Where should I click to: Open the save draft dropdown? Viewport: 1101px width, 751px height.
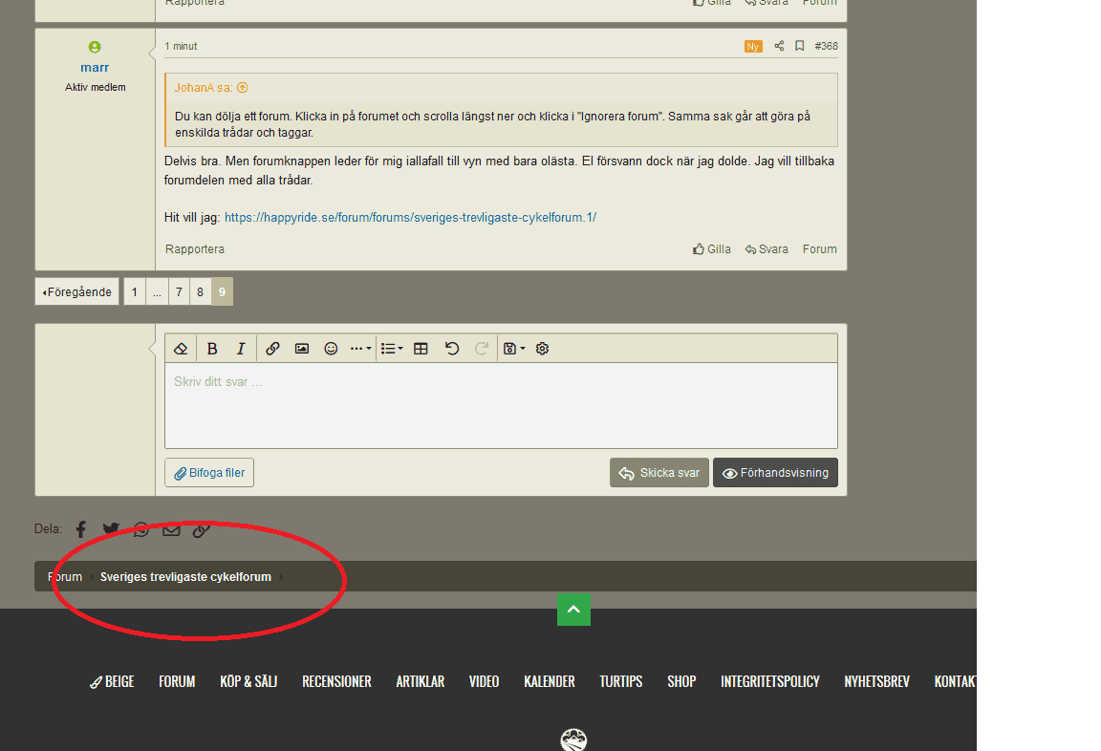point(513,349)
